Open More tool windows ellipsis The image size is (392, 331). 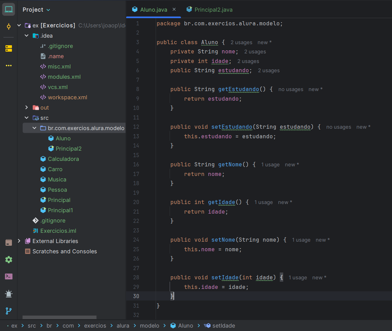tap(9, 65)
